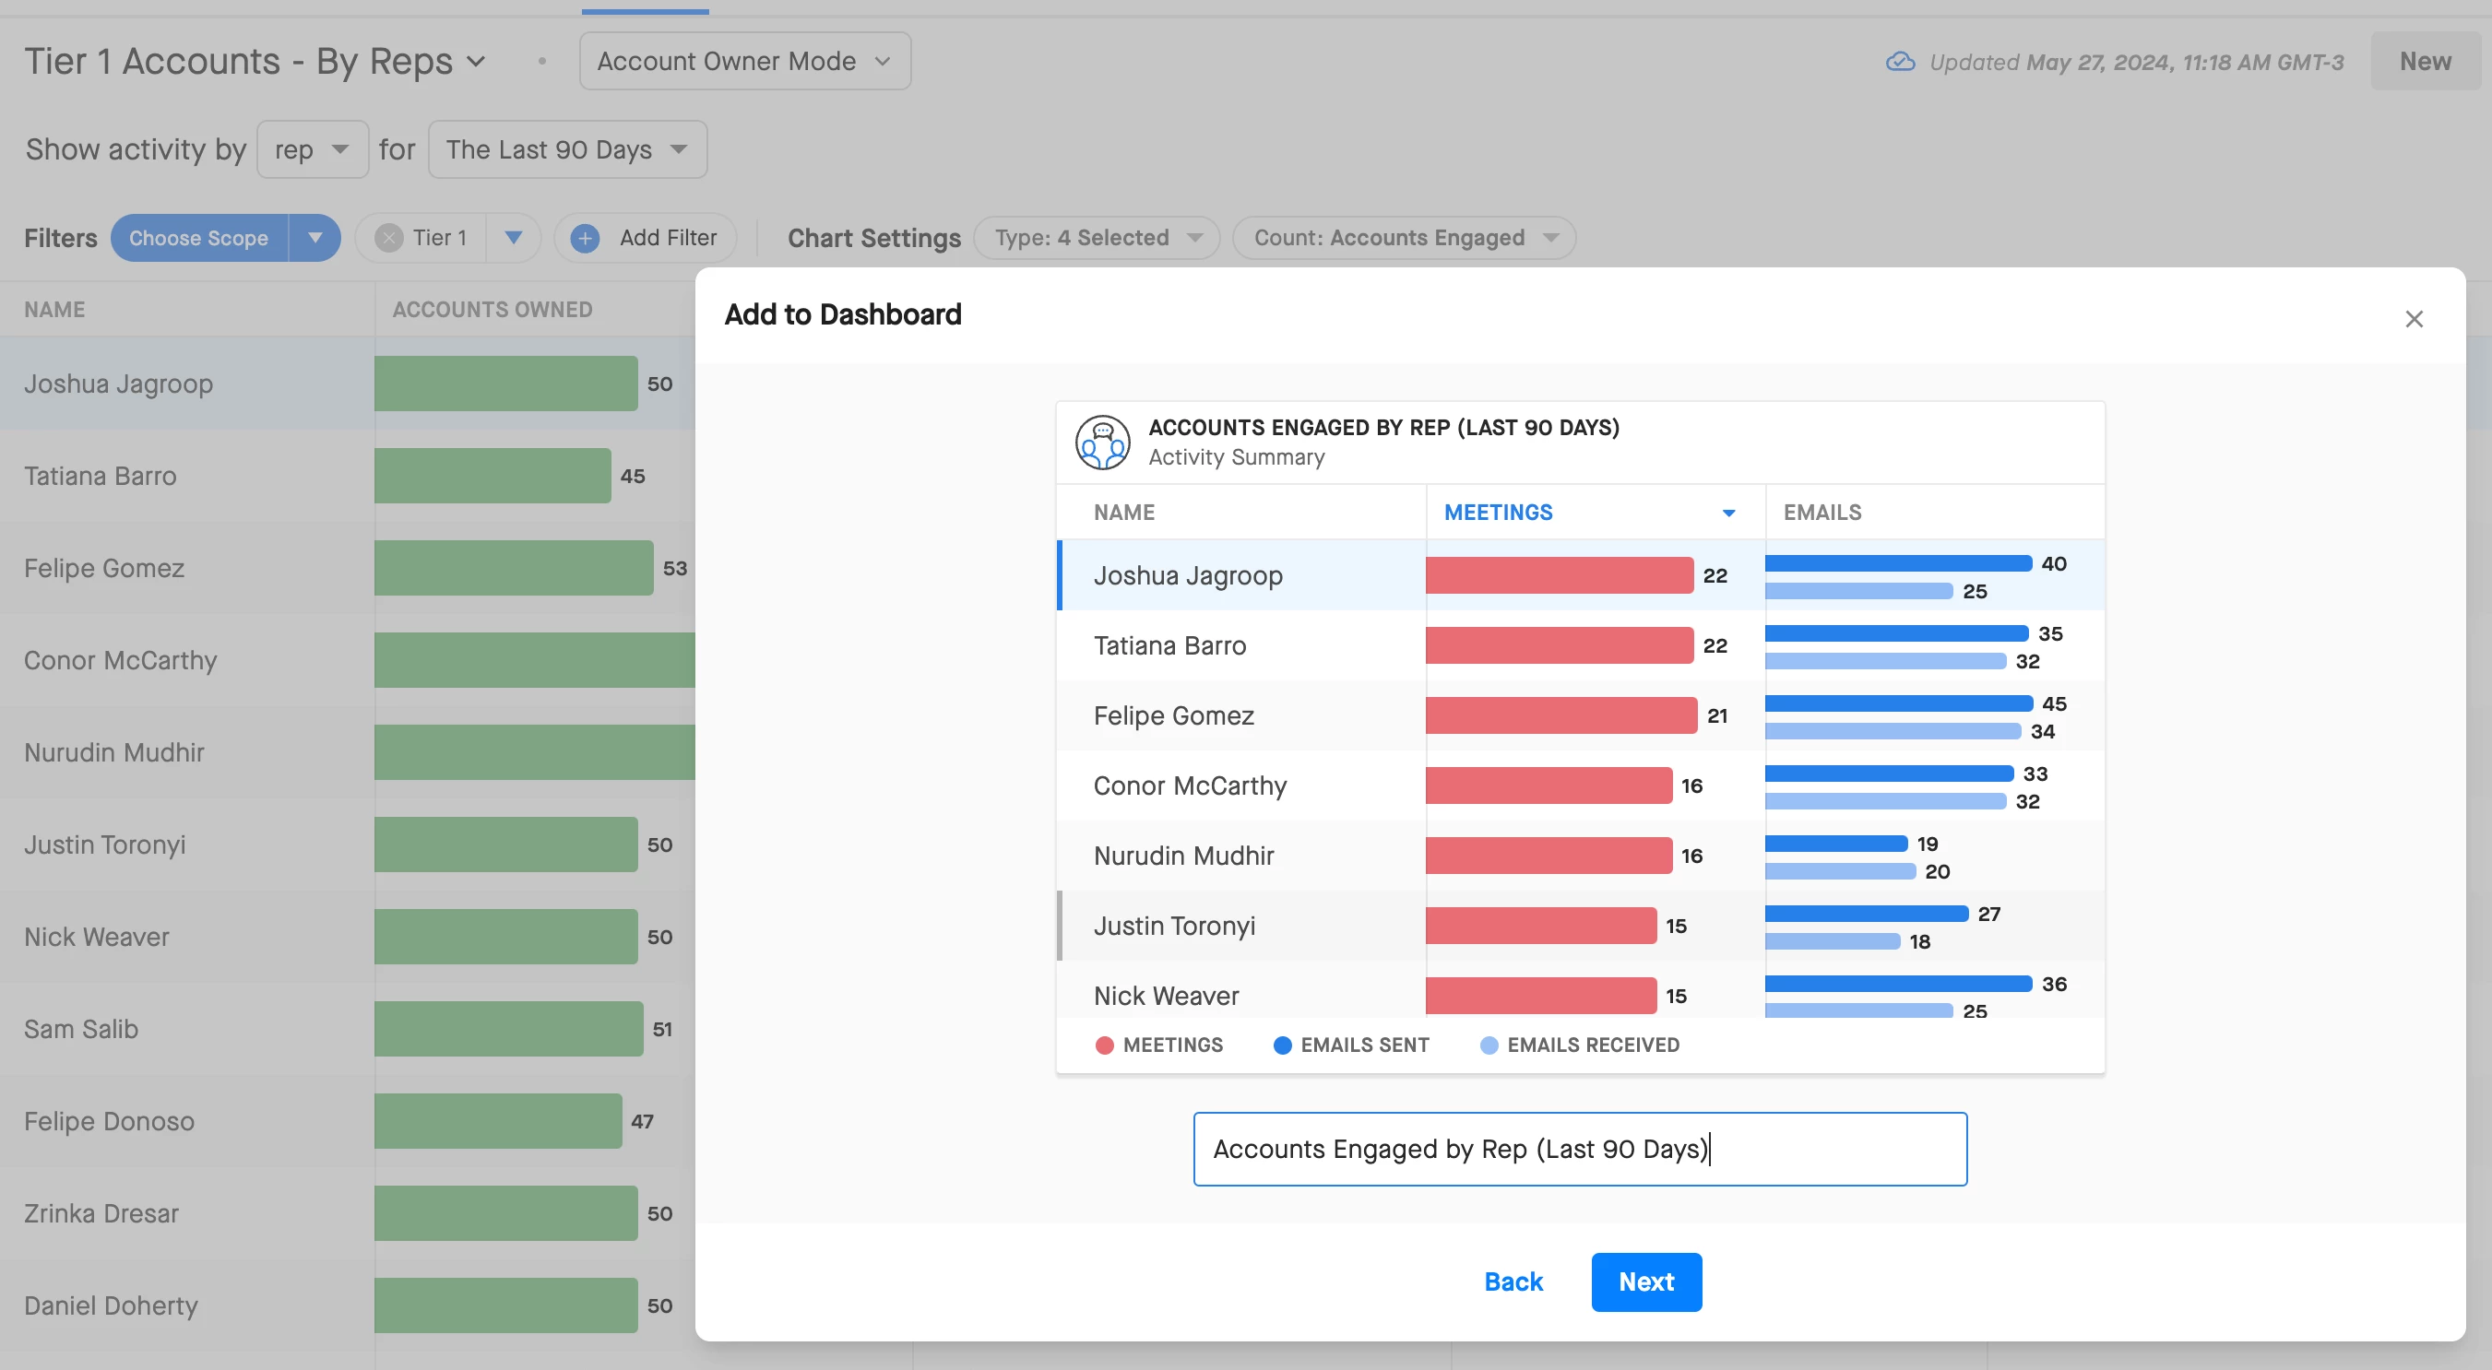Click the plus icon in Add Filter

(x=586, y=238)
